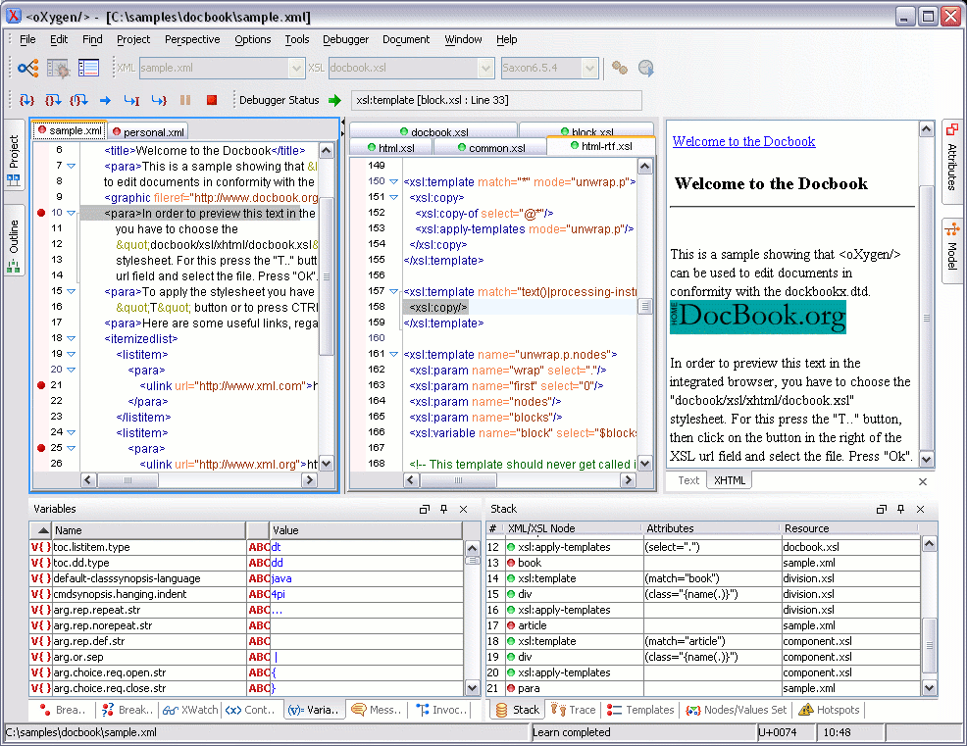The height and width of the screenshot is (746, 967).
Task: Pause the debugger session
Action: pos(185,100)
